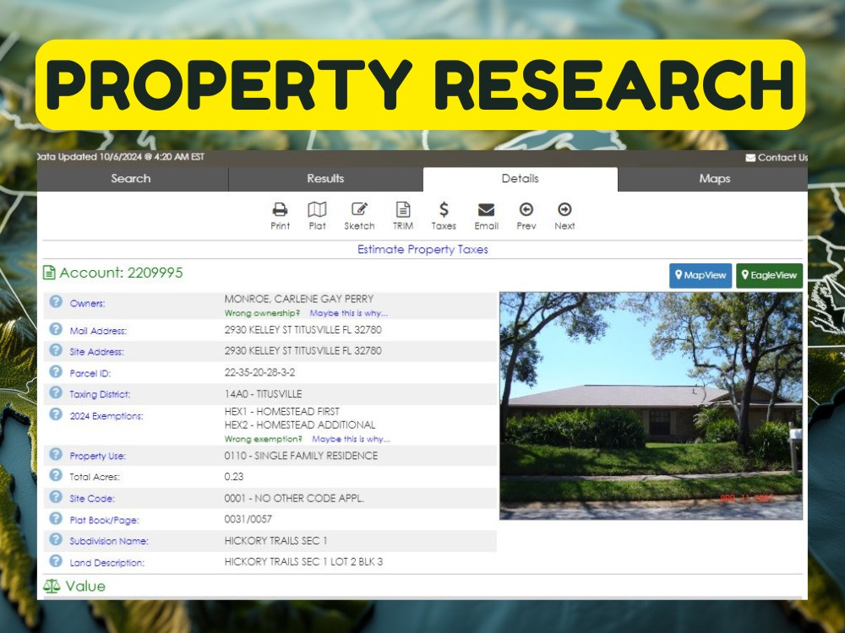This screenshot has width=845, height=633.
Task: Click the Owners field label
Action: point(87,304)
